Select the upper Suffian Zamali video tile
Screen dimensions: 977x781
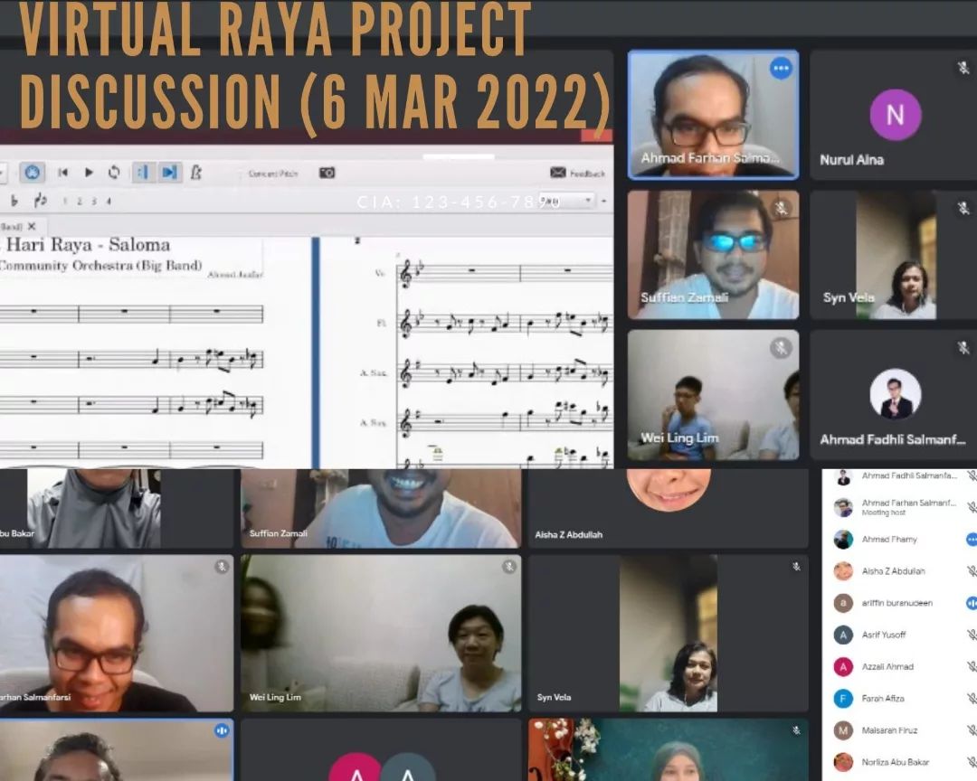(713, 255)
